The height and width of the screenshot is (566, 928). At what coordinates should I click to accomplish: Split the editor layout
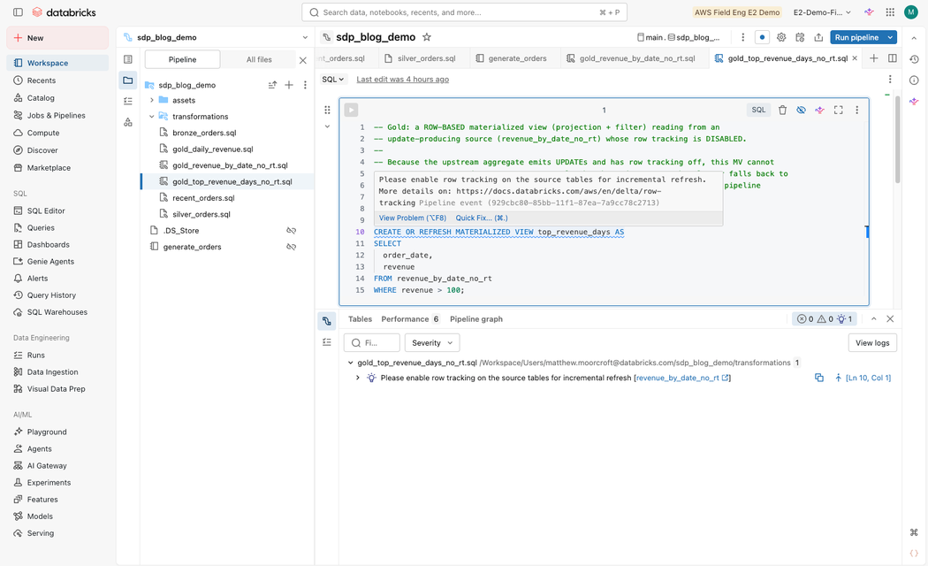892,58
